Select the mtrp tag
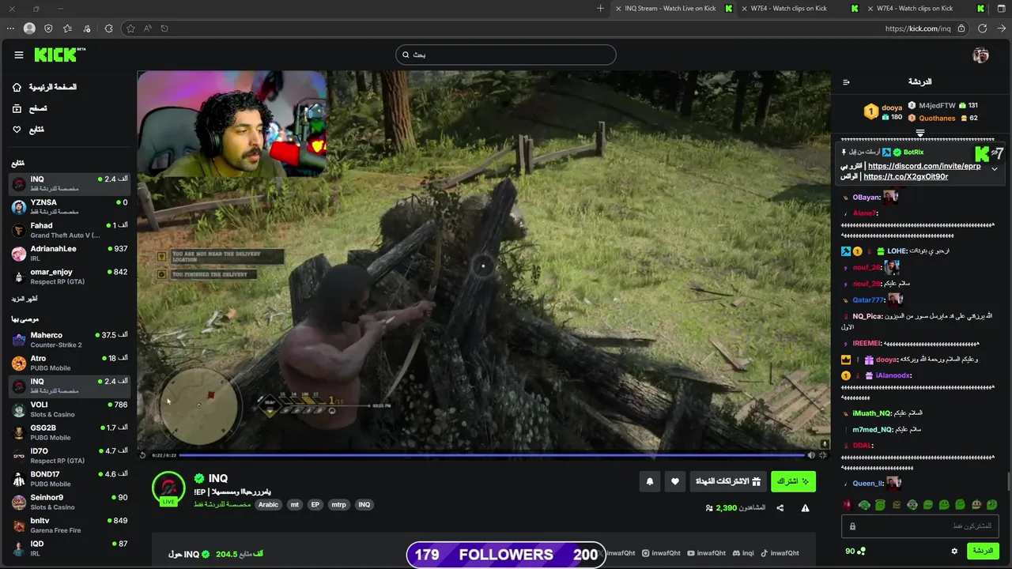 point(338,504)
